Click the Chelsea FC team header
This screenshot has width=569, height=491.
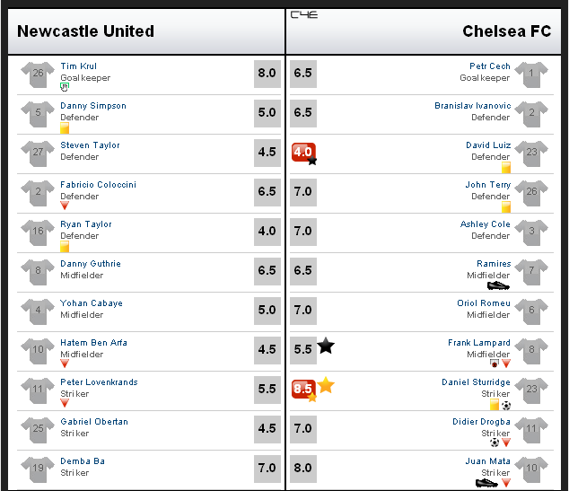click(424, 31)
